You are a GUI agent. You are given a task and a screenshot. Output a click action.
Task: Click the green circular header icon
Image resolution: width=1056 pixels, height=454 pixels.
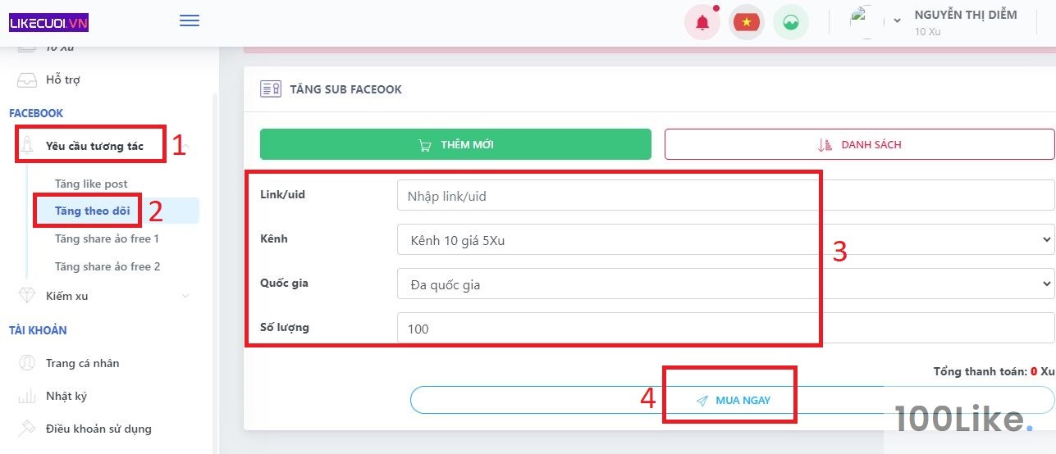tap(791, 23)
